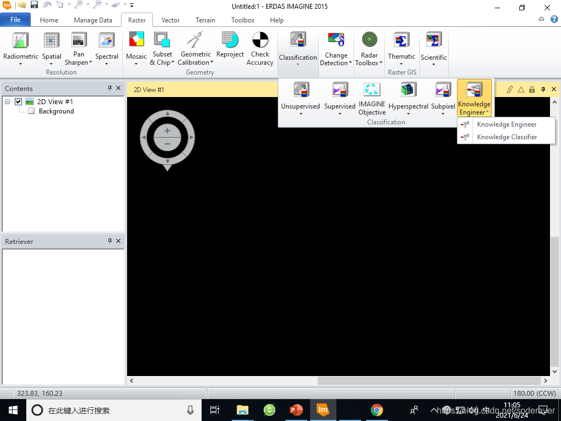561x421 pixels.
Task: Select Supervised classification icon
Action: pos(340,89)
